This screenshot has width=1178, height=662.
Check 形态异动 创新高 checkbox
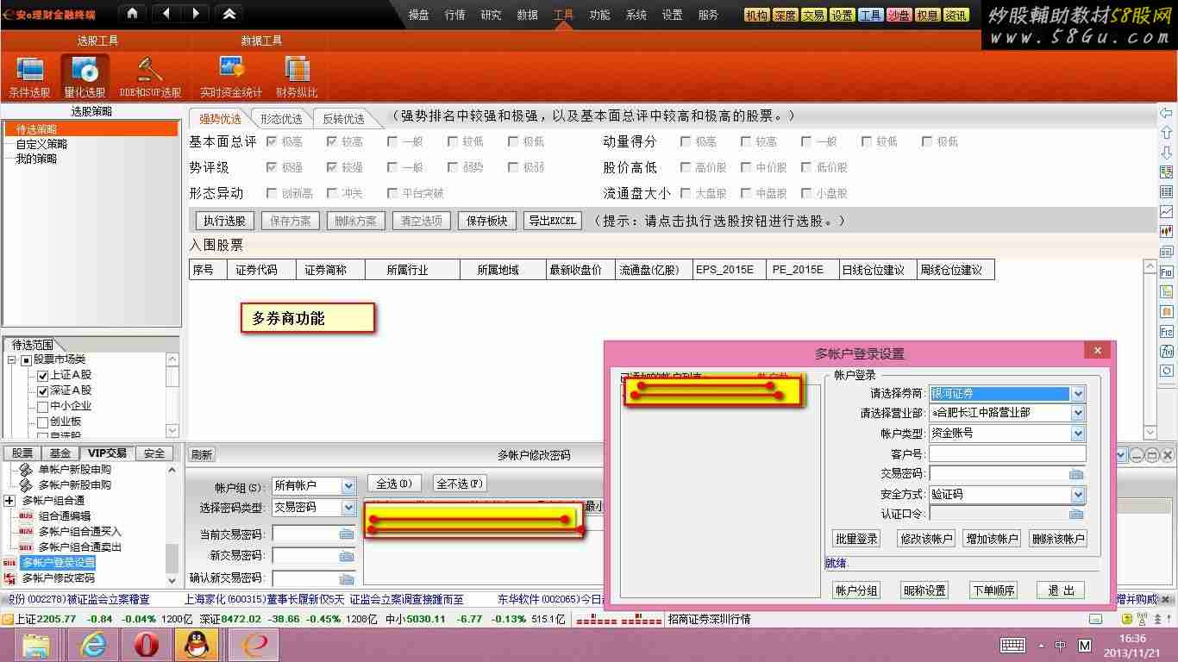pyautogui.click(x=272, y=193)
